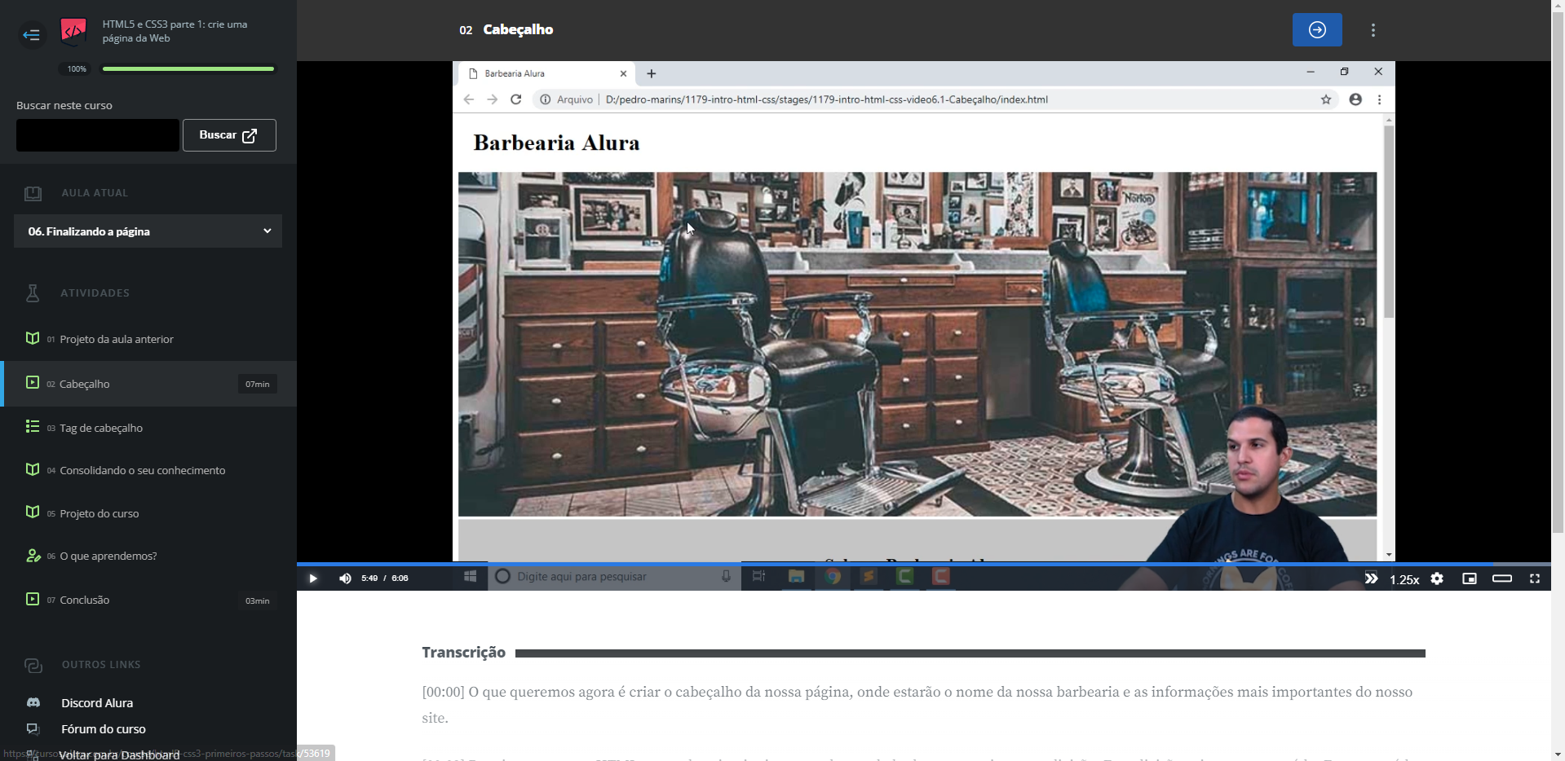Click the profile avatar icon in the recorded Chrome toolbar
1565x761 pixels.
tap(1355, 99)
